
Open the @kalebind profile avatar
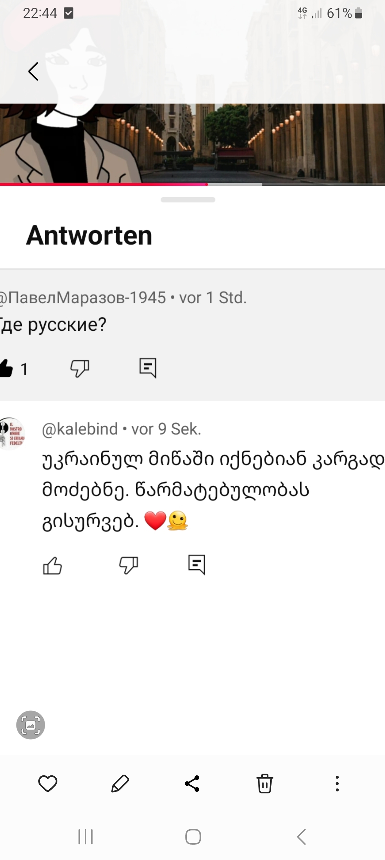point(11,434)
